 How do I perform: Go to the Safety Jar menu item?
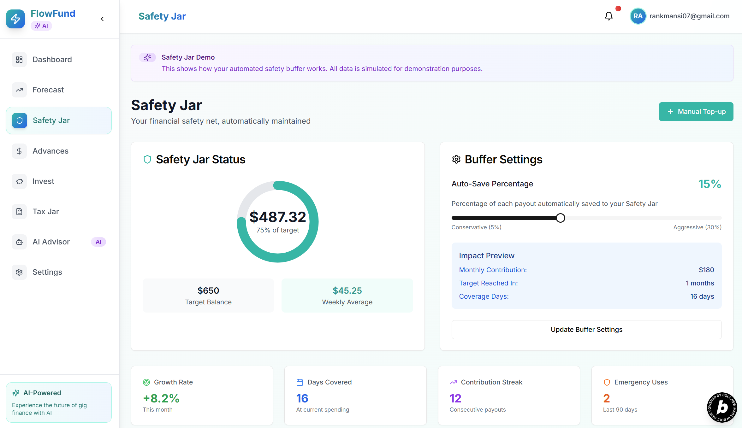[x=59, y=120]
